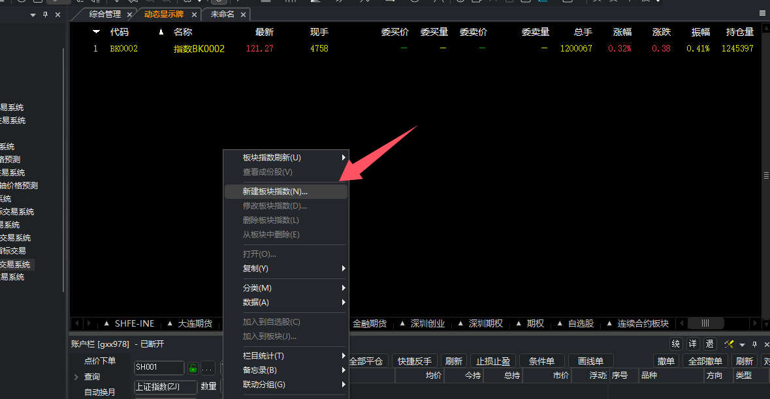Switch to the 未命名 tab

(x=223, y=15)
